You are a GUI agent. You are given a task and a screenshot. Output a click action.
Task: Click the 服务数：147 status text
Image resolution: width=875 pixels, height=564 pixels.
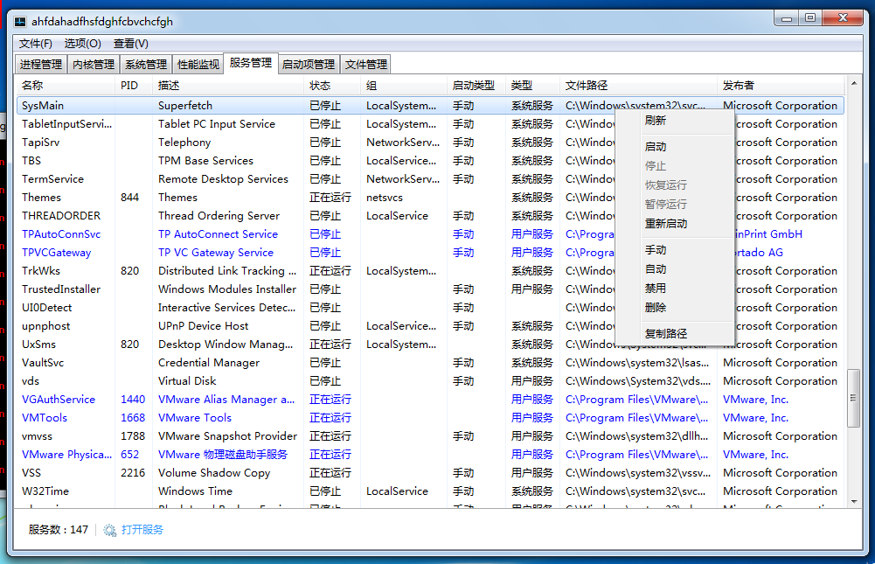(x=58, y=529)
